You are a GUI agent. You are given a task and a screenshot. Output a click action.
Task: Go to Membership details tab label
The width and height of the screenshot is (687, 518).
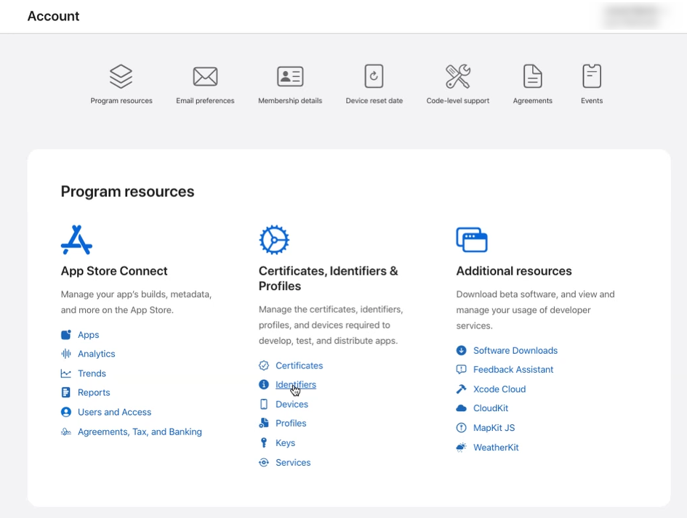(x=290, y=101)
